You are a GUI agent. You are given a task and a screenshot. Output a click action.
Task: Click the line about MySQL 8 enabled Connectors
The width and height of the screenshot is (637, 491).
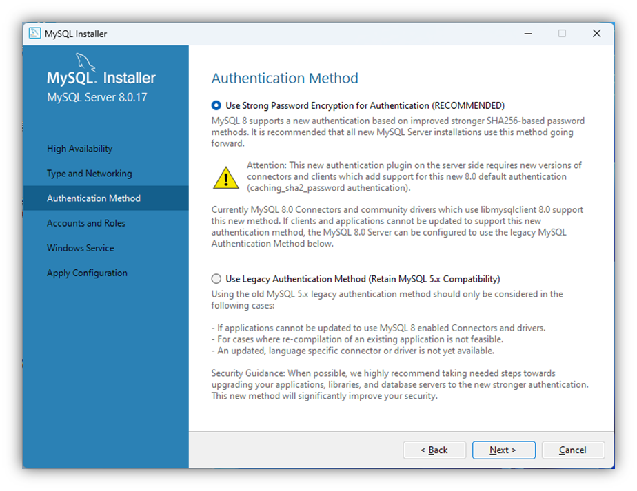pos(378,328)
